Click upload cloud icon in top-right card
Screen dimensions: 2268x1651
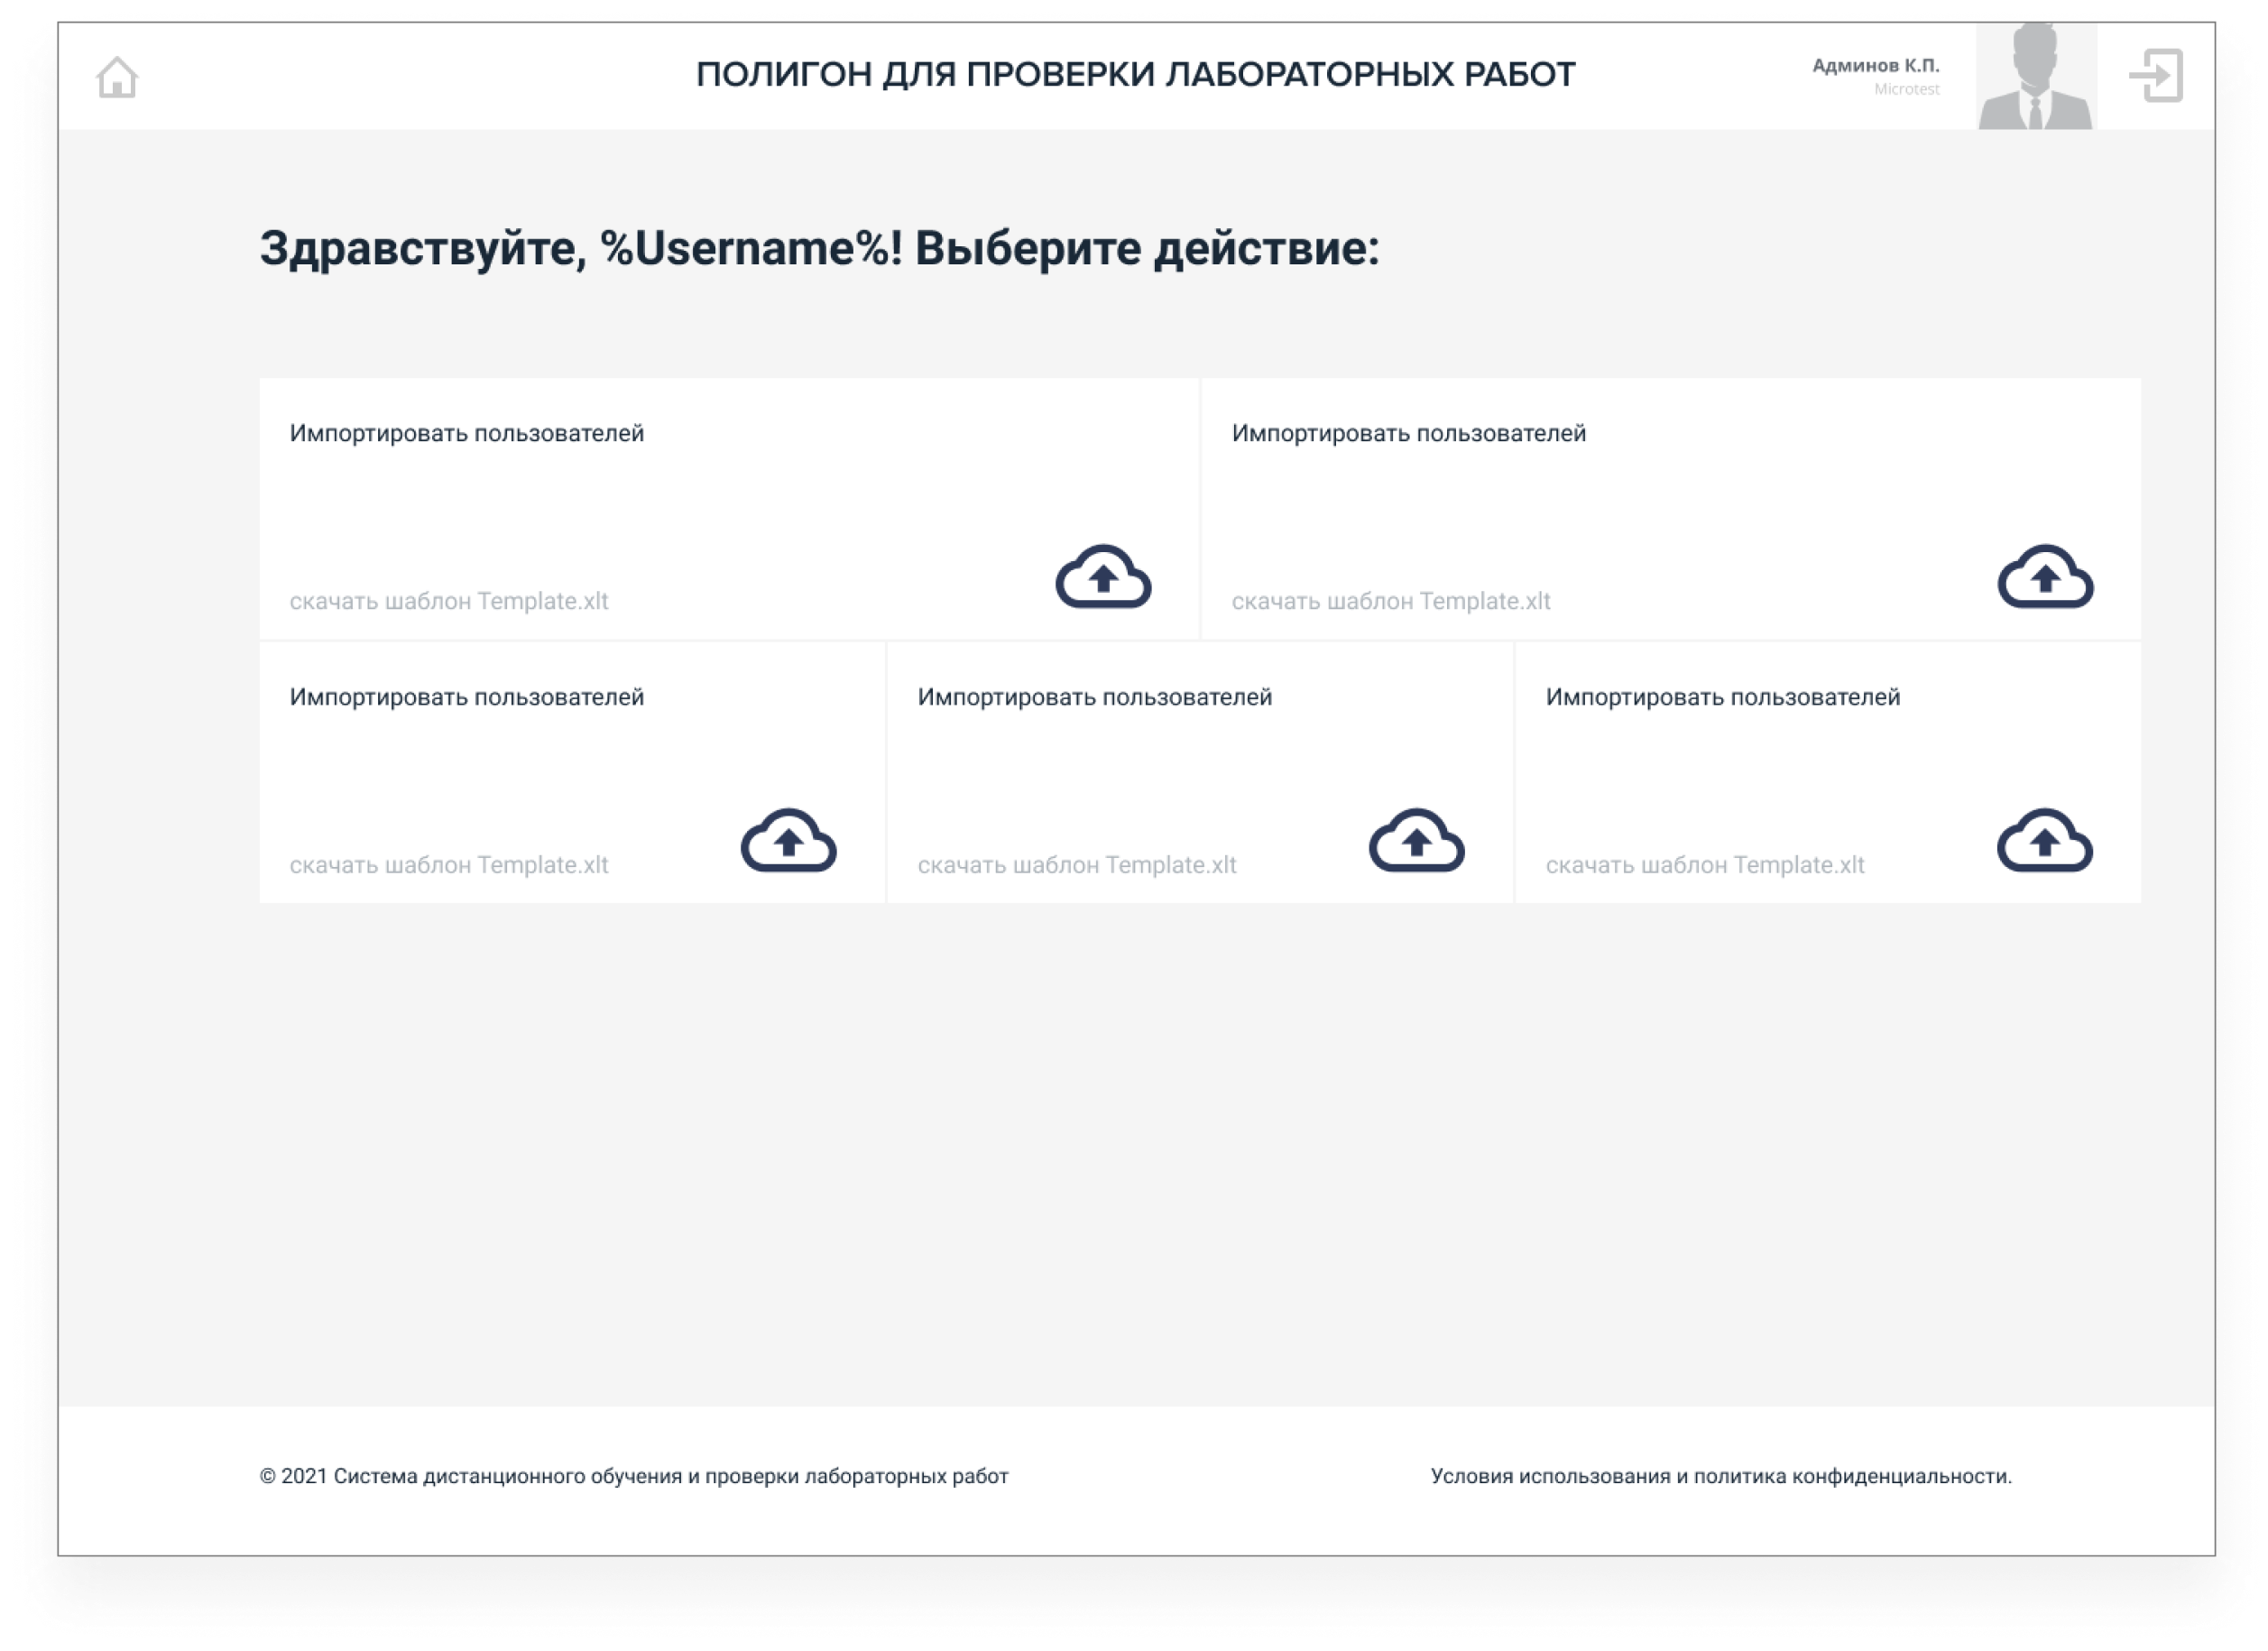[x=2045, y=577]
